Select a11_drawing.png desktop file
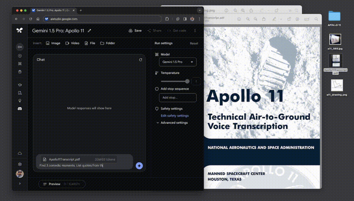The width and height of the screenshot is (354, 201). [x=337, y=87]
